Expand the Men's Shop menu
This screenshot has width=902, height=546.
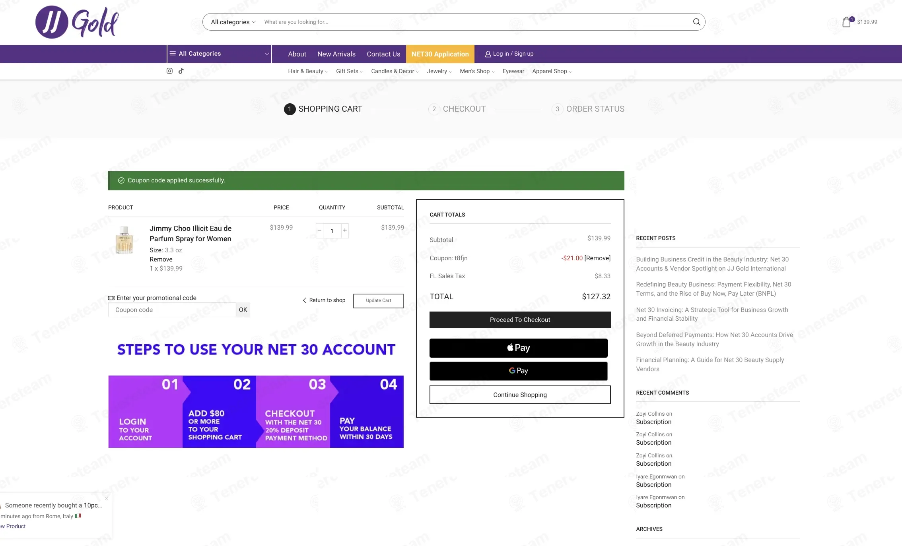(477, 71)
